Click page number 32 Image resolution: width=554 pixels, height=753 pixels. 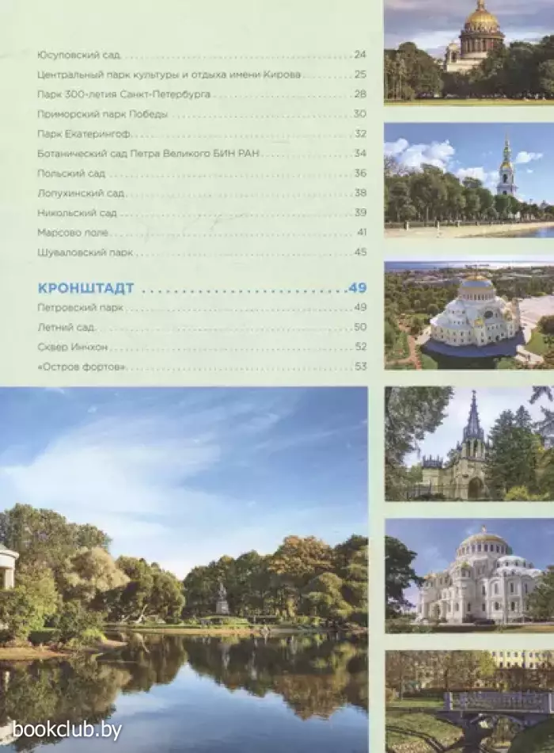point(360,134)
